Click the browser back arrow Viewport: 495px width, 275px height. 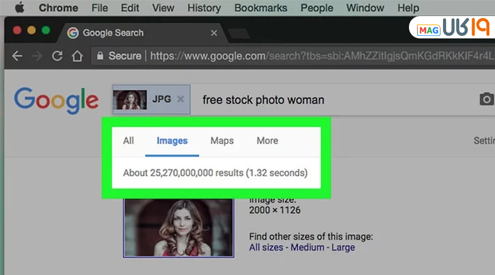pyautogui.click(x=17, y=56)
